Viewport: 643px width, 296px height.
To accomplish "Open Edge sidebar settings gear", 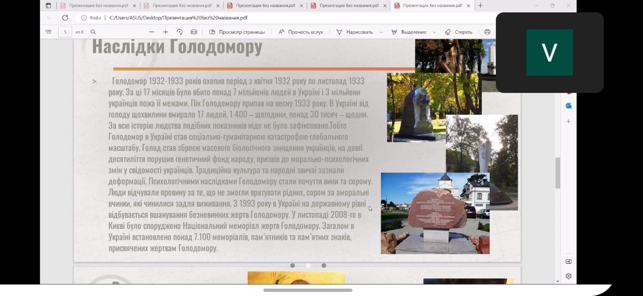I will [x=568, y=276].
